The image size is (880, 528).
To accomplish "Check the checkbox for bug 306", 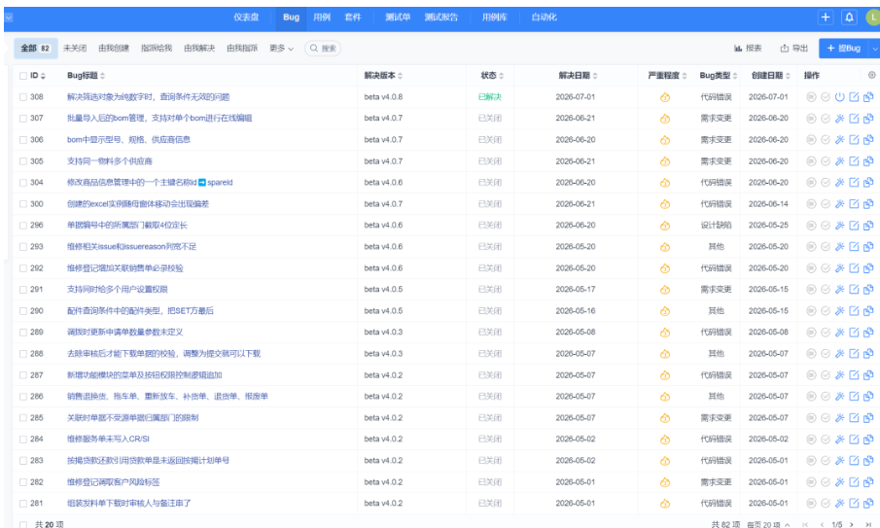I will point(23,140).
